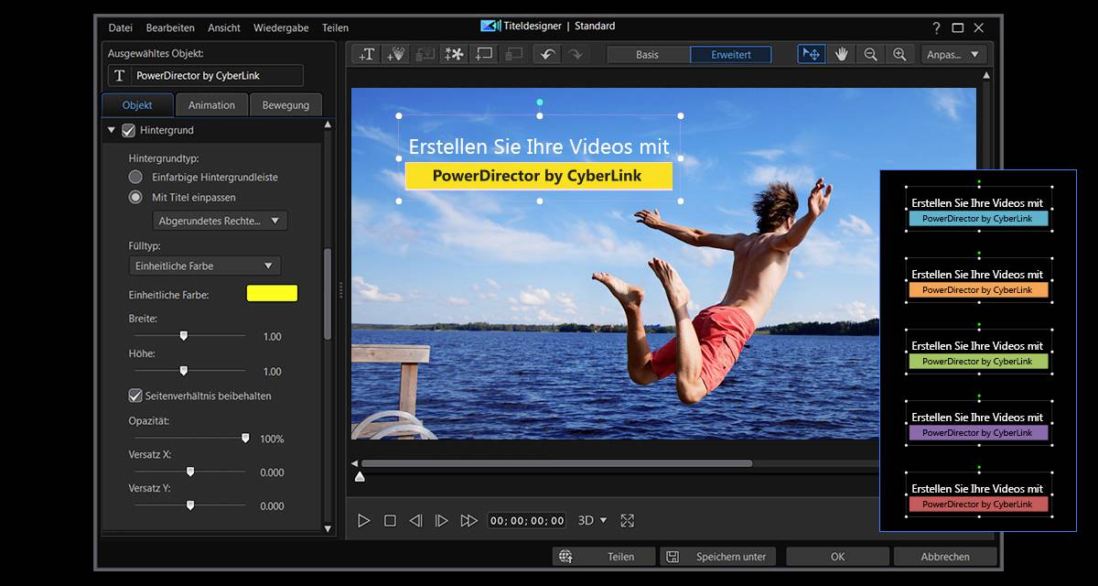Enable fullscreen preview mode
1098x586 pixels.
coord(628,520)
